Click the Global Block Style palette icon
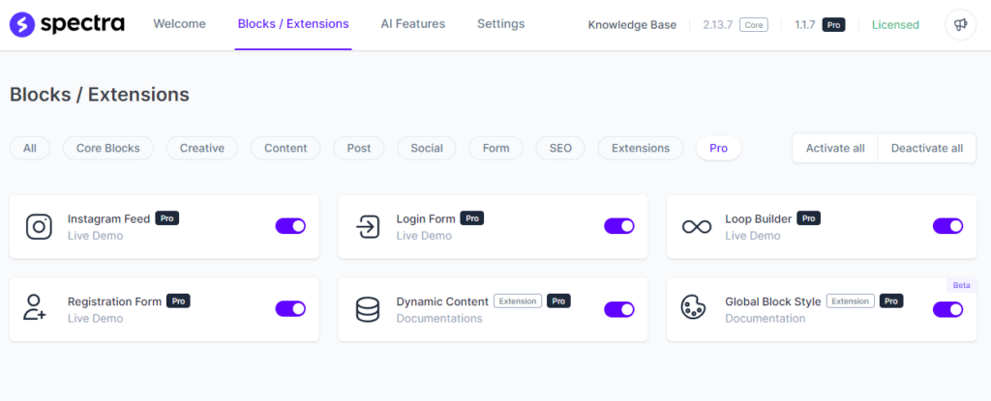The height and width of the screenshot is (401, 991). click(693, 309)
